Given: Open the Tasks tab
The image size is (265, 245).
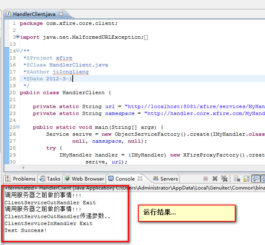Looking at the screenshot, I should [50, 179].
